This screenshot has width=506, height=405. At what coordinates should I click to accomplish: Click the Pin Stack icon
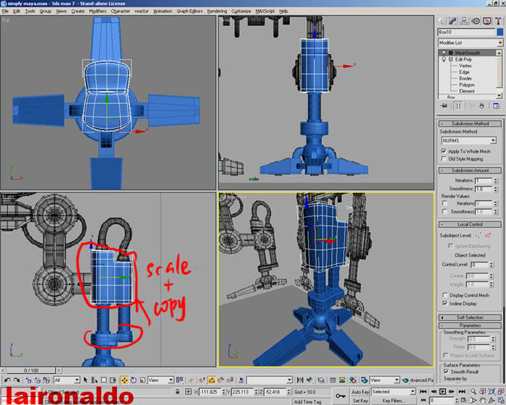(444, 106)
